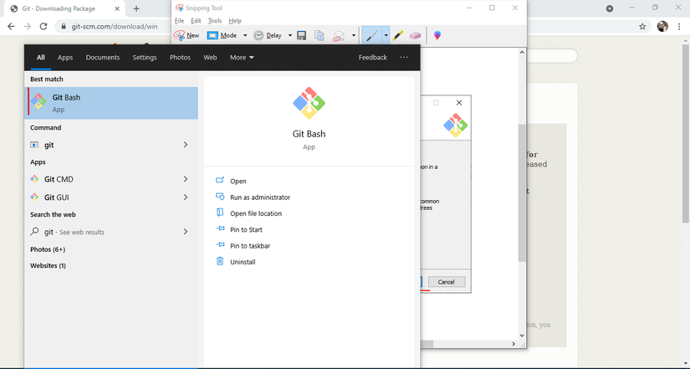Open Chrome's three-dot menu

pos(679,27)
